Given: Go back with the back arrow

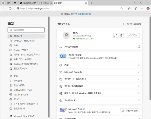Looking at the screenshot, I should 4,8.
